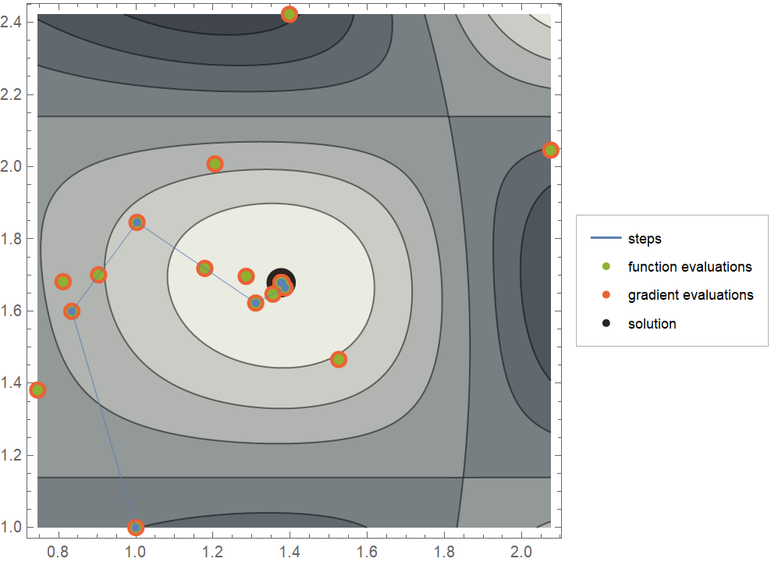Image resolution: width=771 pixels, height=562 pixels.
Task: Select the "gradient evaluations" legend label
Action: point(691,295)
